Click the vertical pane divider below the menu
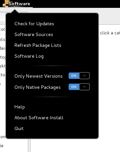This screenshot has width=120, height=152. pyautogui.click(x=29, y=145)
